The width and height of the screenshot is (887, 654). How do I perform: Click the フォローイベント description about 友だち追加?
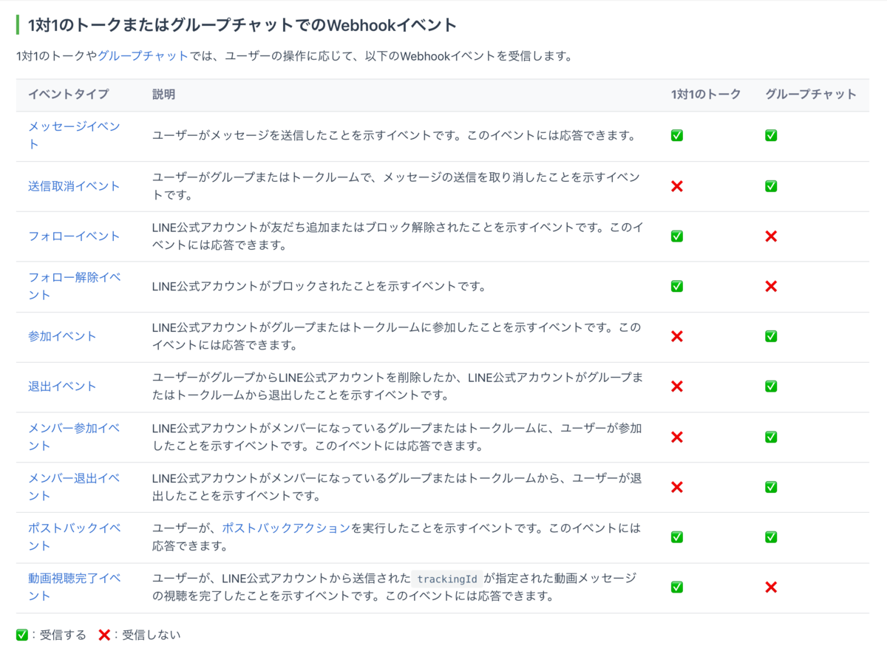point(397,236)
